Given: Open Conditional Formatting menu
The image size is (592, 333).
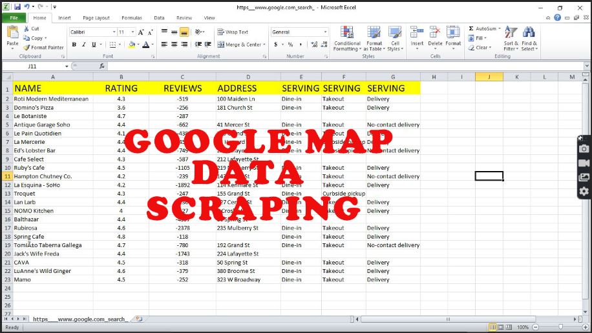Looking at the screenshot, I should [x=347, y=39].
